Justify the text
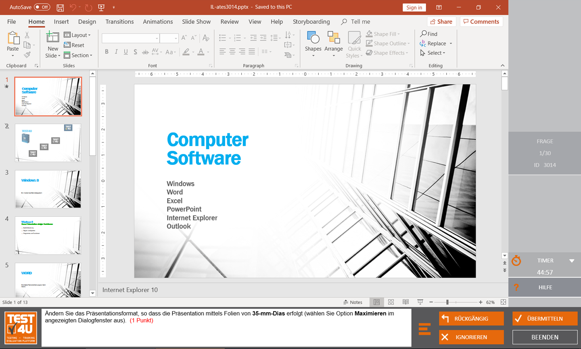The height and width of the screenshot is (349, 581). coord(252,52)
